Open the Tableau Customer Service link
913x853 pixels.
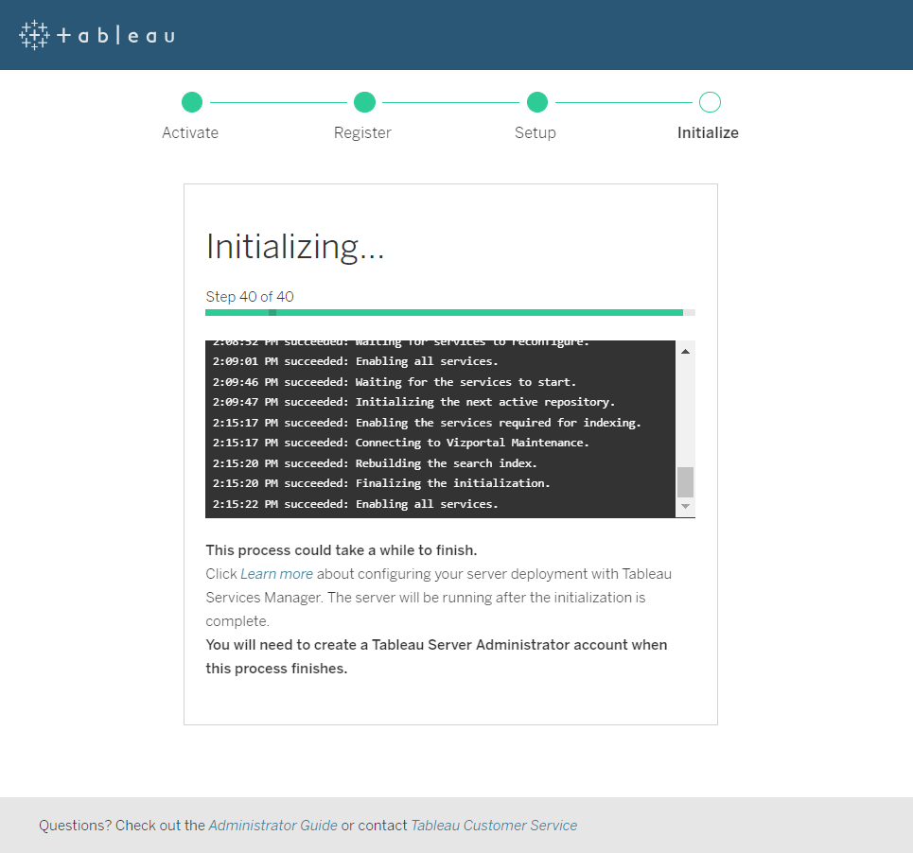(x=495, y=825)
